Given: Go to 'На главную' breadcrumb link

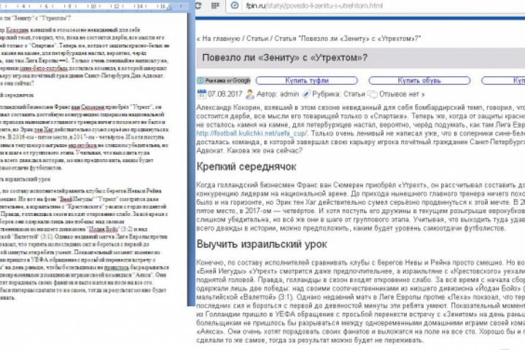Looking at the screenshot, I should coord(221,39).
